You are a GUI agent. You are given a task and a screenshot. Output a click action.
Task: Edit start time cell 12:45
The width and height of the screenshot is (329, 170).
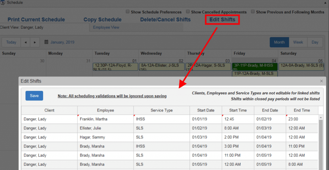click(238, 119)
